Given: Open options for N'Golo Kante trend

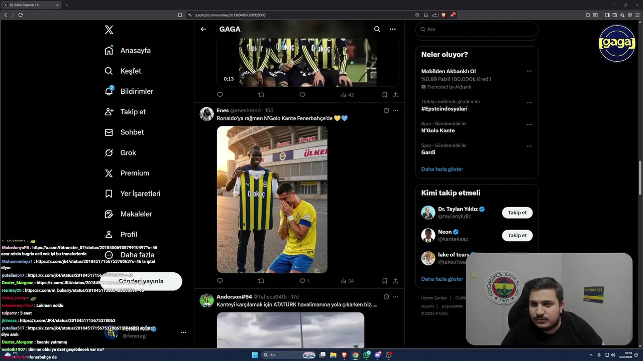Looking at the screenshot, I should click(529, 124).
